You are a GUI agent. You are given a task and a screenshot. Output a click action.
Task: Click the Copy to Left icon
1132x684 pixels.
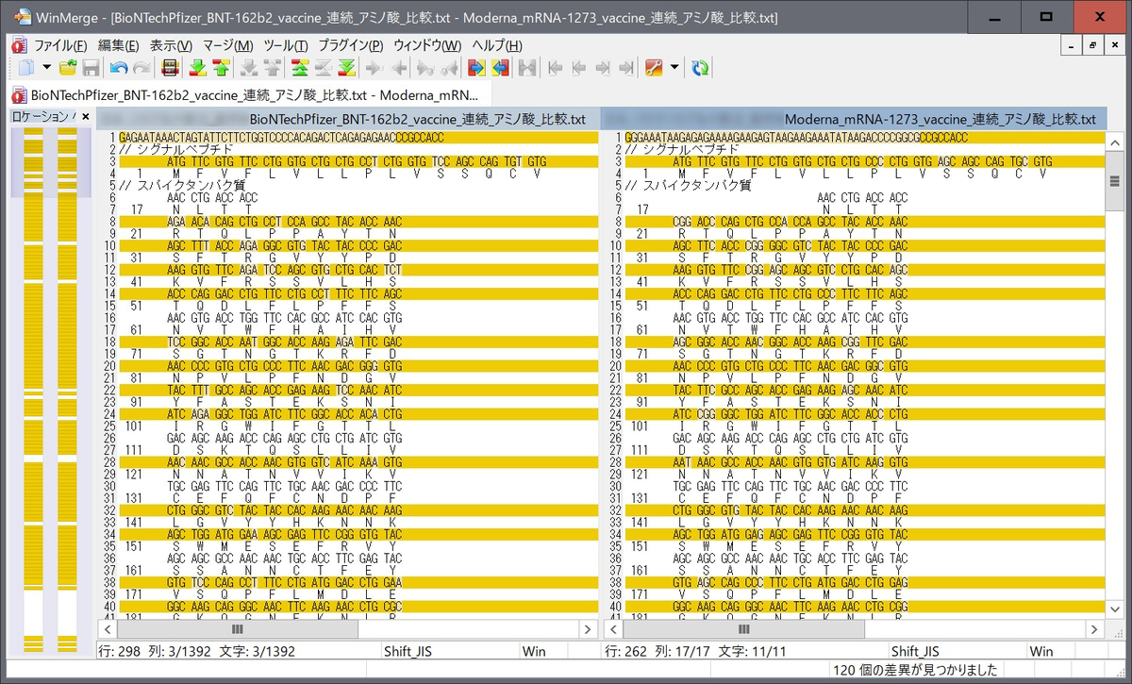pyautogui.click(x=399, y=68)
